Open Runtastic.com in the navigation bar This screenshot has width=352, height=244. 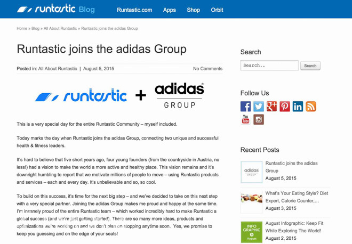pyautogui.click(x=134, y=10)
